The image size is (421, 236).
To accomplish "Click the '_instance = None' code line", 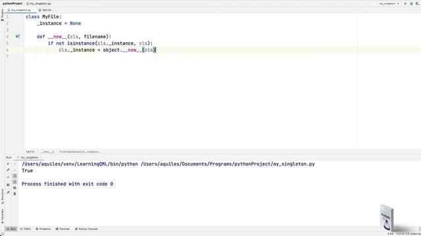I will [59, 24].
